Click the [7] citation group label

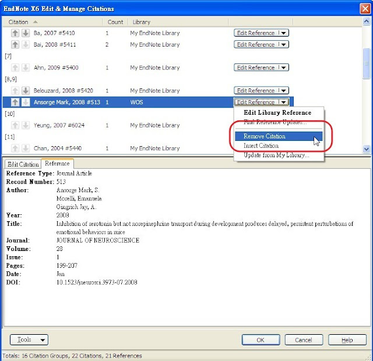[x=8, y=56]
